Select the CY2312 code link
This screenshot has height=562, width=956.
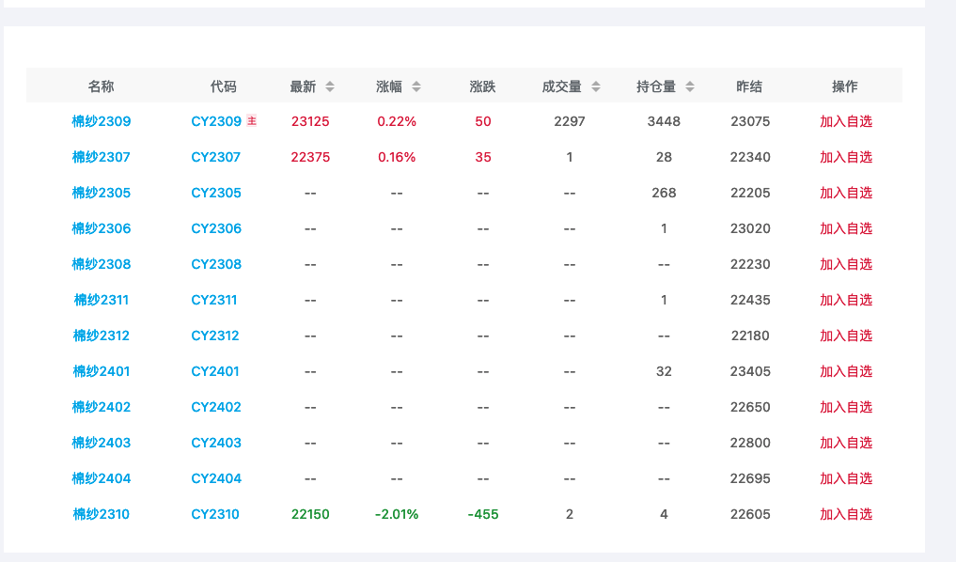click(215, 336)
